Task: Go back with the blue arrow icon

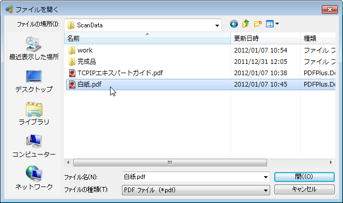Action: (x=234, y=24)
